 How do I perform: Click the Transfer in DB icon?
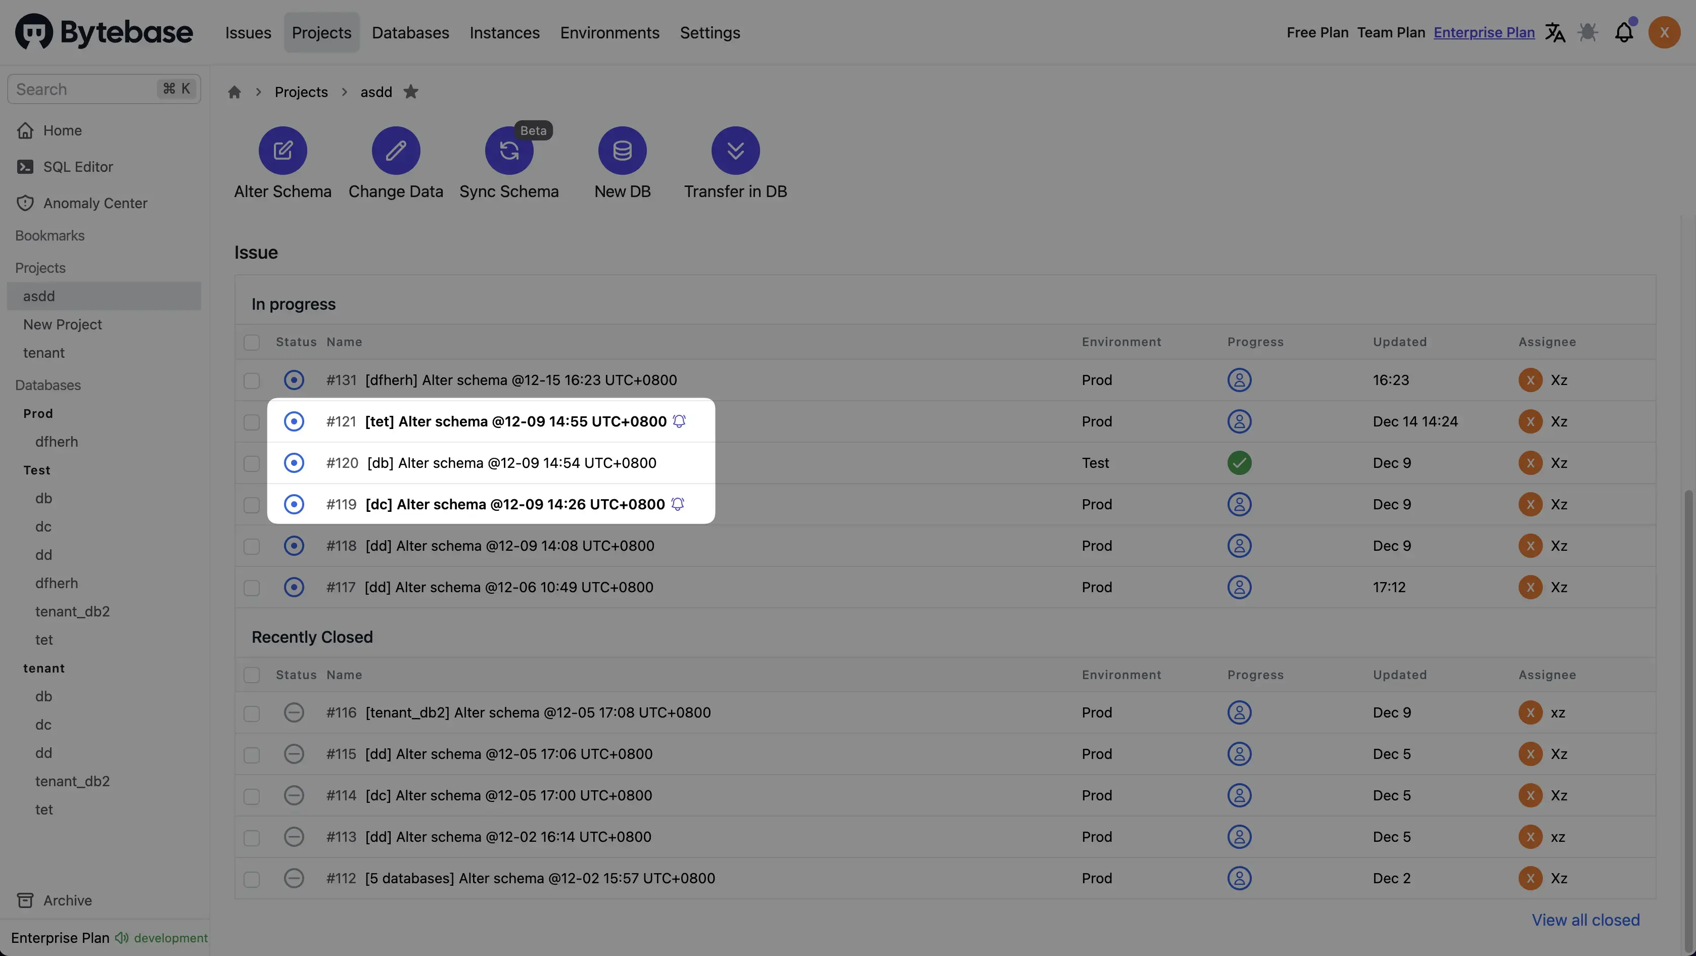(735, 151)
